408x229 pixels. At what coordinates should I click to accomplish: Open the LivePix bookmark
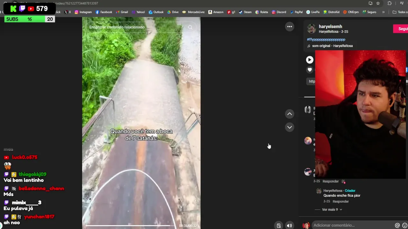[x=313, y=12]
